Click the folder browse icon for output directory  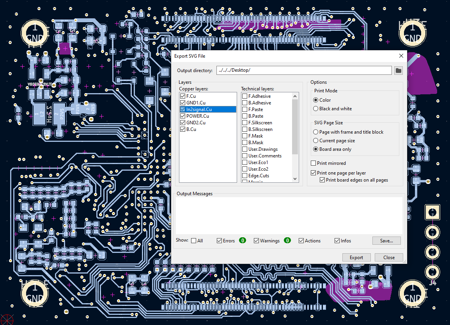click(x=398, y=71)
